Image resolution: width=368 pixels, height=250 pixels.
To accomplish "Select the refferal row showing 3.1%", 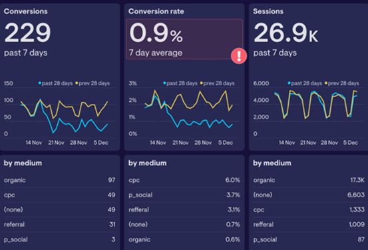I will [184, 209].
